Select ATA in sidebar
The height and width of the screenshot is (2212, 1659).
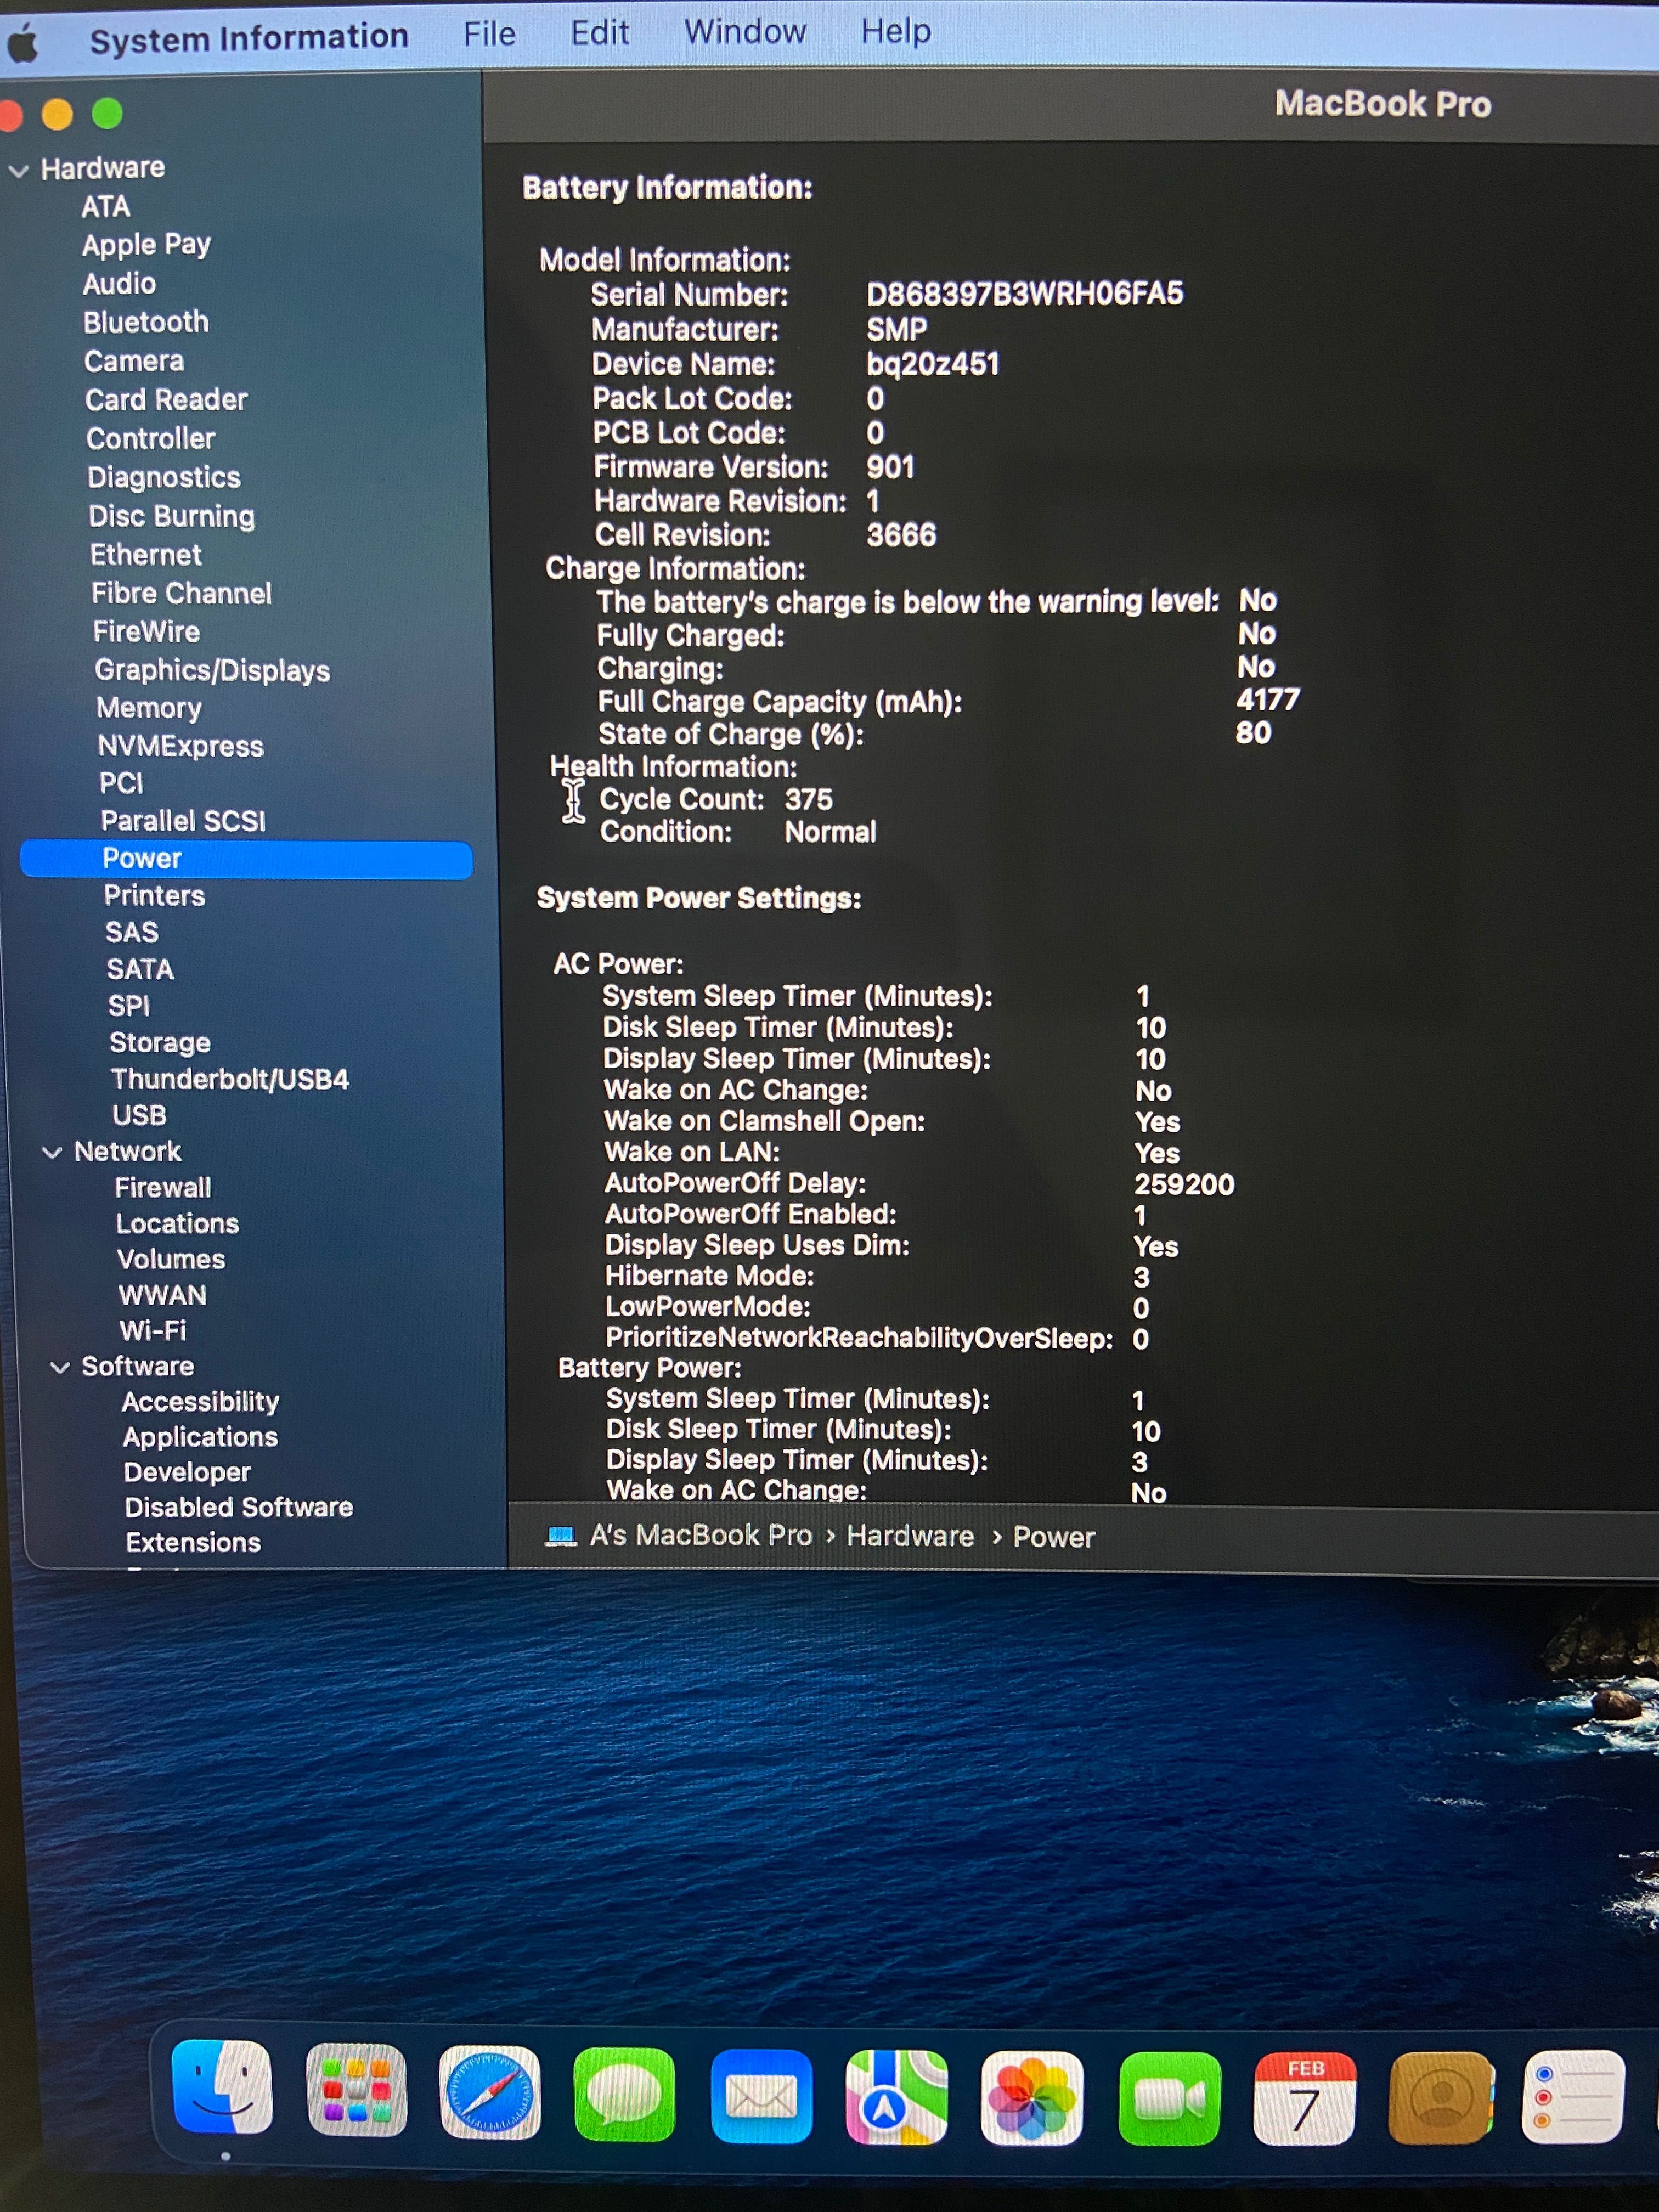click(x=105, y=206)
